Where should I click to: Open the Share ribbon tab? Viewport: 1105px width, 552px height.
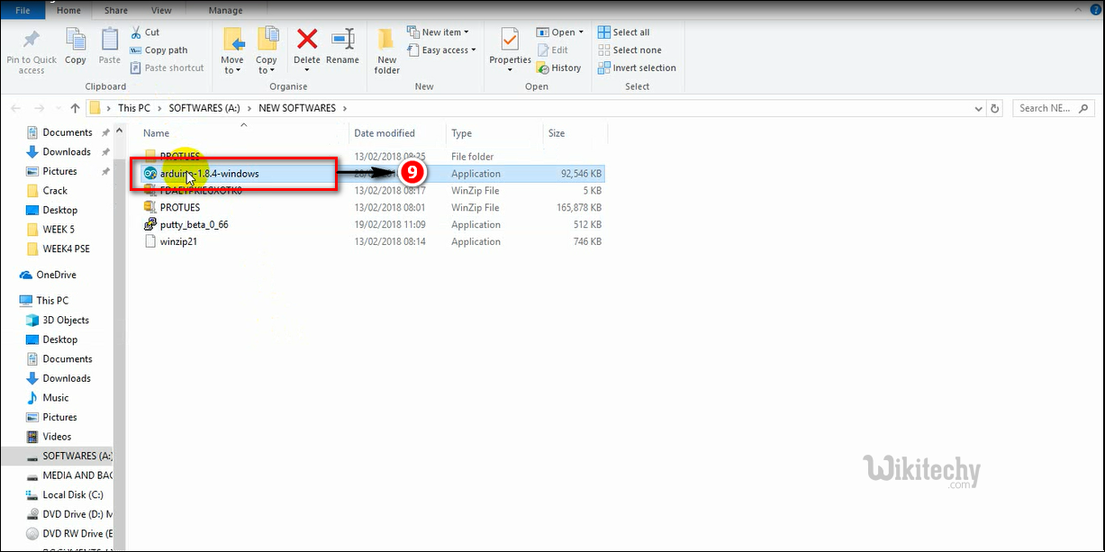pyautogui.click(x=115, y=11)
